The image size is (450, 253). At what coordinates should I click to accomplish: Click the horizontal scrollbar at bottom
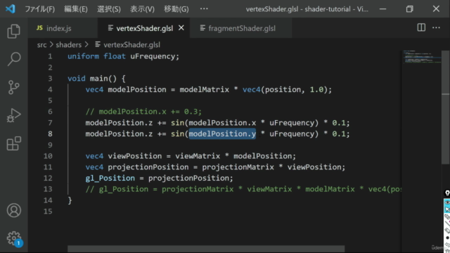[x=206, y=248]
